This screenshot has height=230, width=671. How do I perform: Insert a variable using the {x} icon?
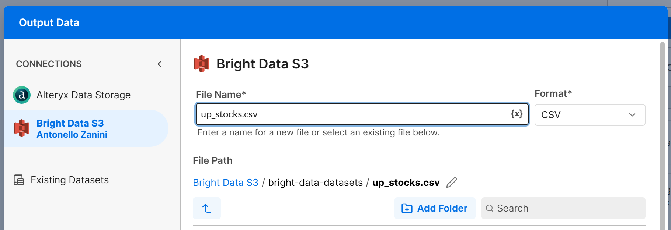click(517, 114)
